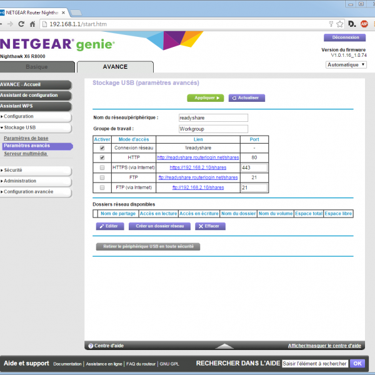
Task: Reload the page with browser refresh icon
Action: click(x=22, y=24)
